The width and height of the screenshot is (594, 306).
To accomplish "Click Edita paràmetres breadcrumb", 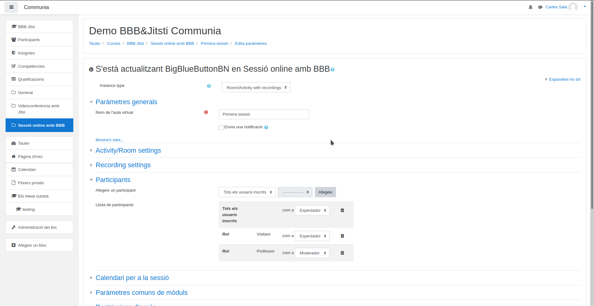I will pos(251,44).
